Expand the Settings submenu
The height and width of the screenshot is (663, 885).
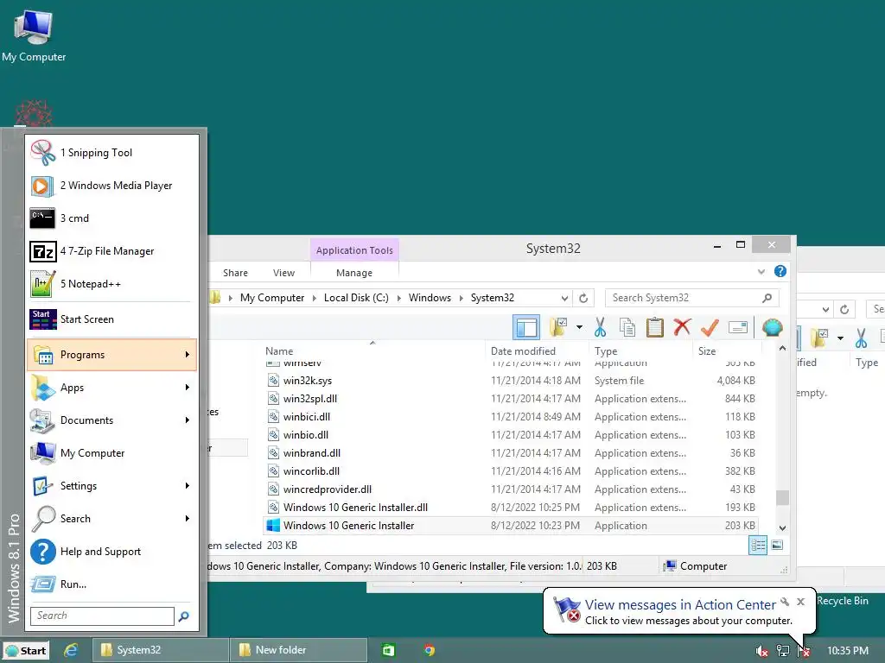pos(112,485)
